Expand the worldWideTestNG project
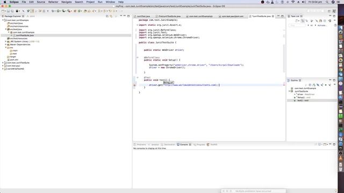Image resolution: width=344 pixels, height=193 pixels. point(3,69)
